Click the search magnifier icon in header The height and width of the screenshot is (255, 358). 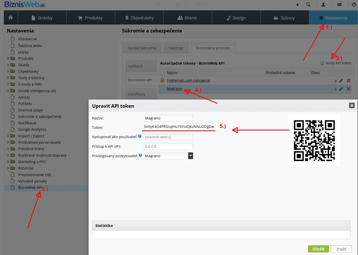click(308, 5)
